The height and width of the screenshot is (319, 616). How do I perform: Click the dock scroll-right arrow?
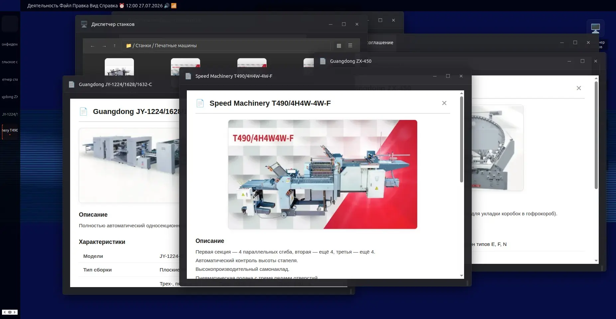15,312
